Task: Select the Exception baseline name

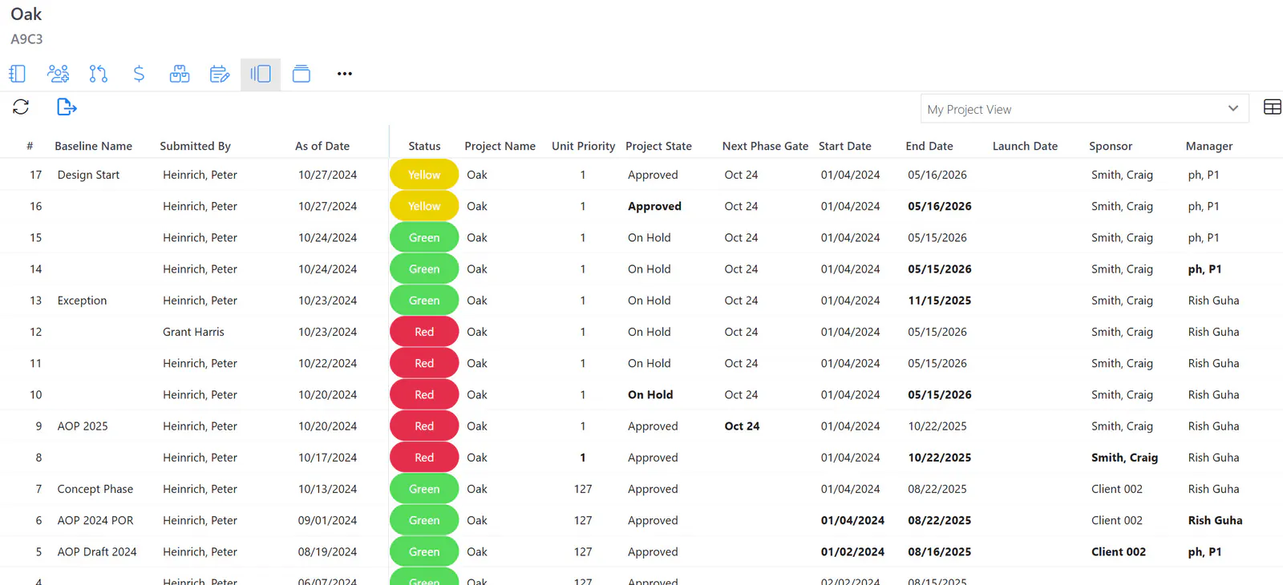Action: click(82, 301)
